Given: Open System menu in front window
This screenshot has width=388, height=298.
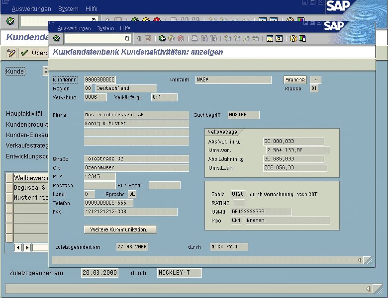Looking at the screenshot, I should [105, 28].
